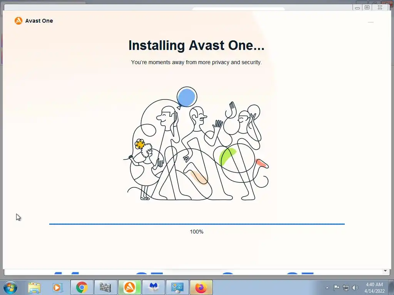
Task: Open the Action Center flag icon
Action: [x=336, y=287]
